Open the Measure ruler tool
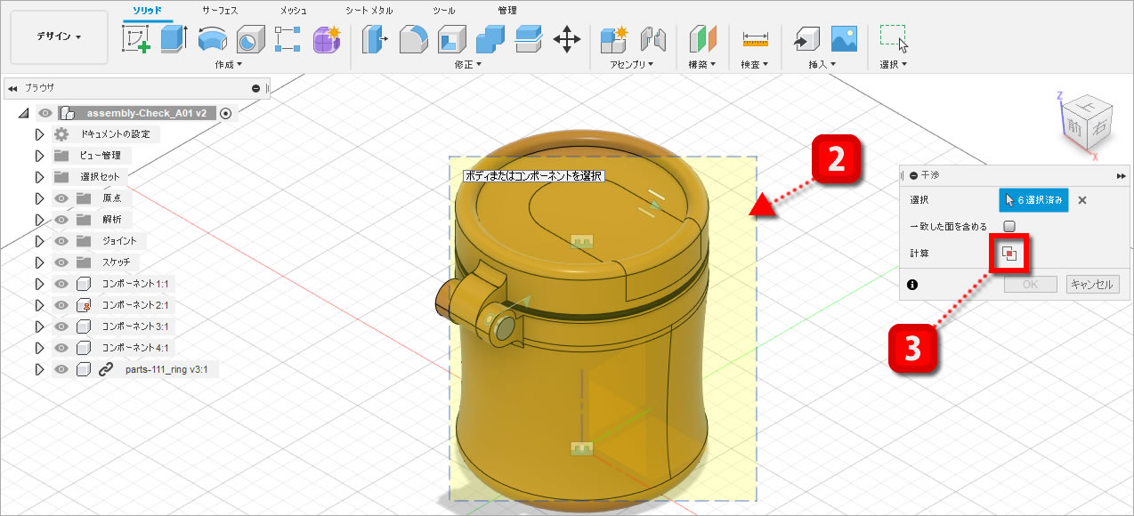The width and height of the screenshot is (1134, 516). (755, 39)
